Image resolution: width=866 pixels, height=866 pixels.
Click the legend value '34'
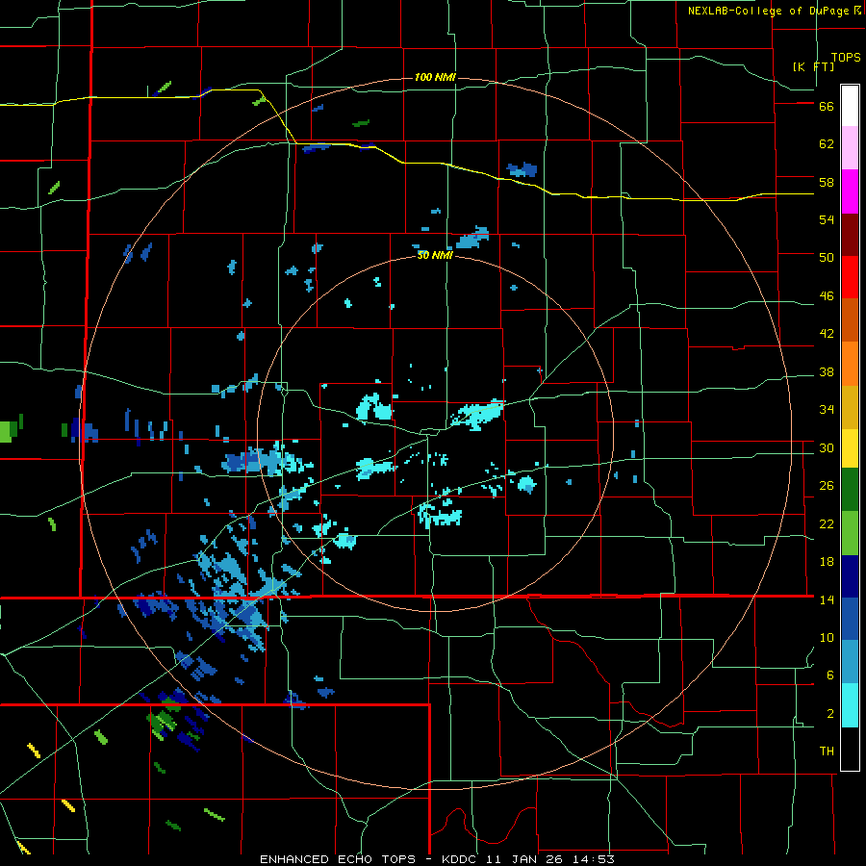[827, 410]
